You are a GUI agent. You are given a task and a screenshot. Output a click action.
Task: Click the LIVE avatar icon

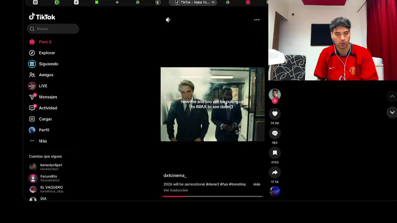coord(32,86)
